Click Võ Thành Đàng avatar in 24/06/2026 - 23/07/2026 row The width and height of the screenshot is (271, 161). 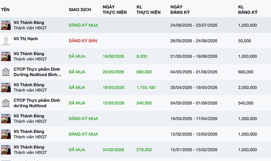point(6,25)
